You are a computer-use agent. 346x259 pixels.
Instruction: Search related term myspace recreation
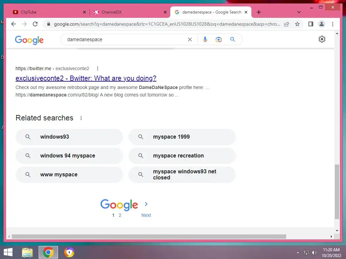[x=182, y=156]
